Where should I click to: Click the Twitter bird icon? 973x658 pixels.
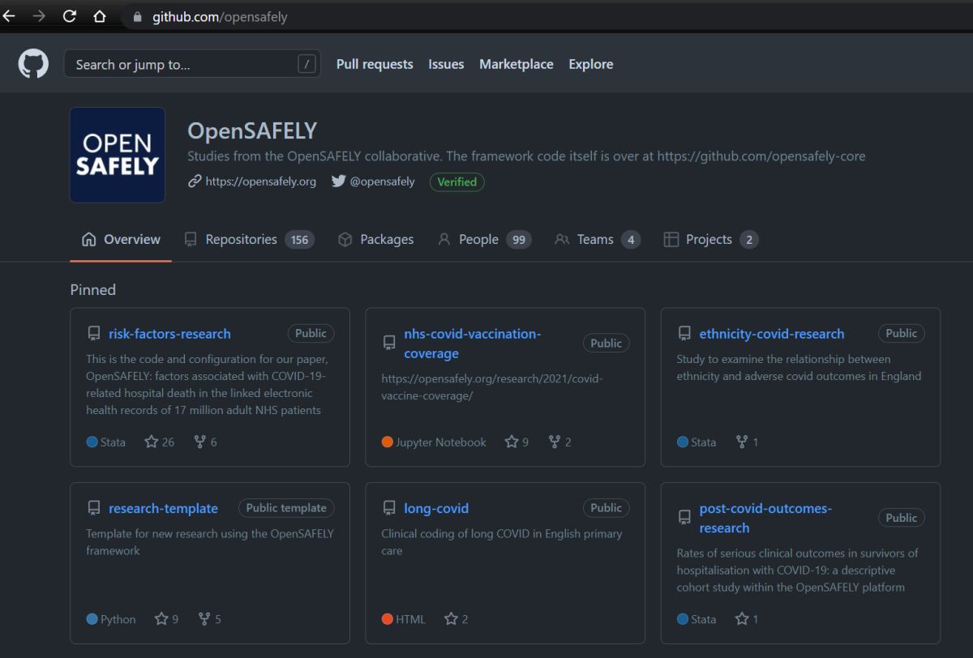click(x=338, y=182)
